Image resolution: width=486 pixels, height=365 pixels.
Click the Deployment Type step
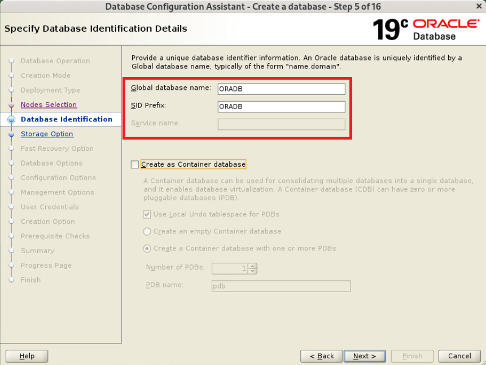pyautogui.click(x=50, y=90)
